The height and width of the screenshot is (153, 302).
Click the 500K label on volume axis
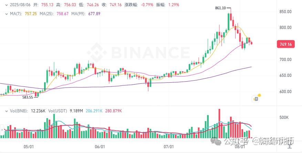[284, 118]
